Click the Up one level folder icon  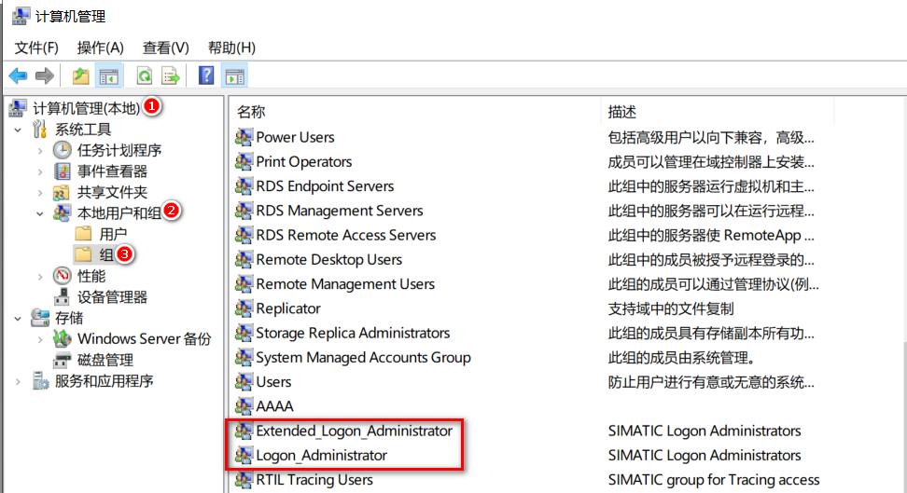(x=81, y=76)
